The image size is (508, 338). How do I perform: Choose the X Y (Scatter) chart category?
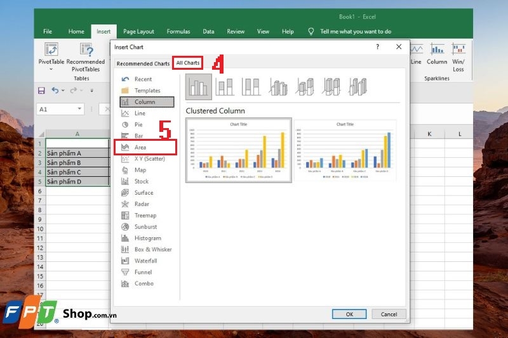[x=147, y=159]
